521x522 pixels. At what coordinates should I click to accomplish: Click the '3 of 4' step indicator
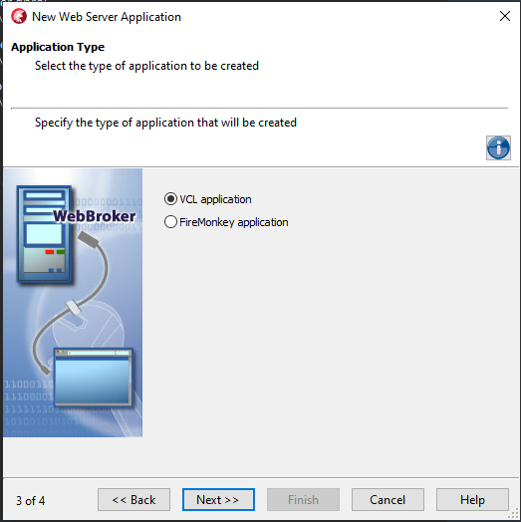pos(30,500)
